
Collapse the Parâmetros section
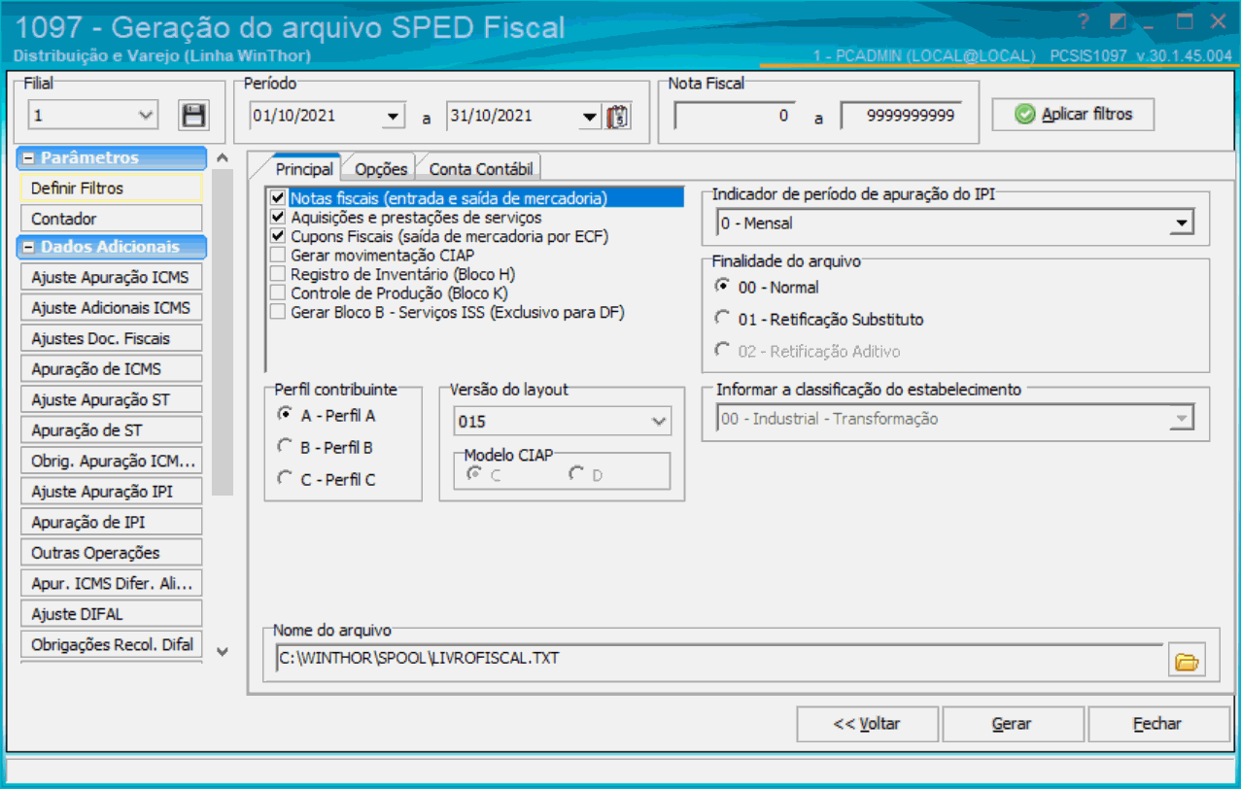[x=30, y=157]
